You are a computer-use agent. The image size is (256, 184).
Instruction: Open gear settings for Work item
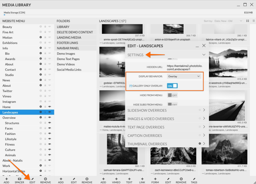(x=41, y=165)
